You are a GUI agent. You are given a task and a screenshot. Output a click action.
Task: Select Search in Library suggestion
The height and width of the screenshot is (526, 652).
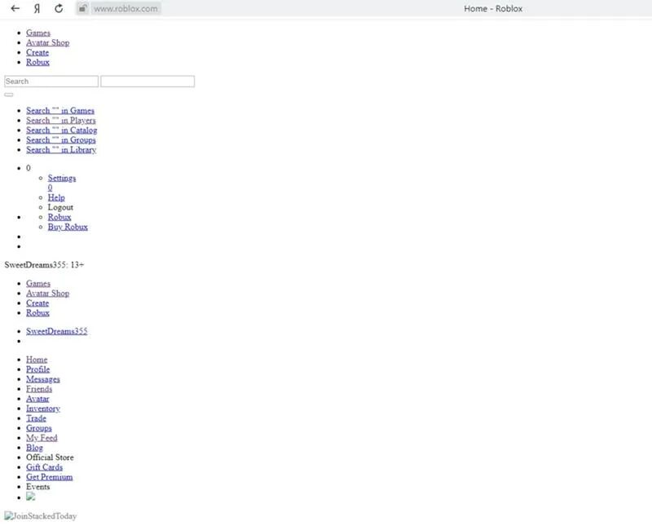click(61, 149)
